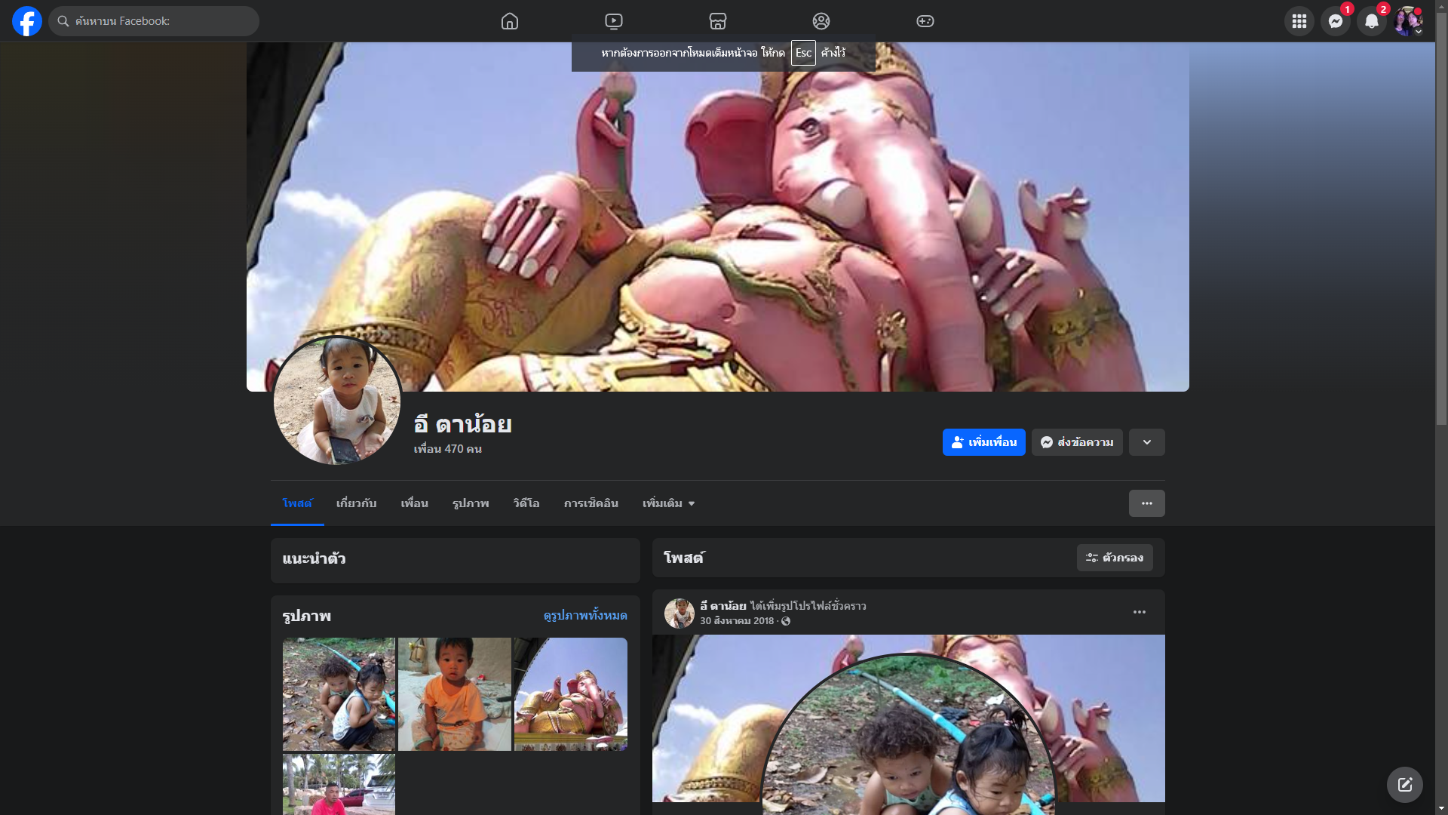Open the Watch video icon
Viewport: 1448px width, 815px height.
click(x=614, y=21)
